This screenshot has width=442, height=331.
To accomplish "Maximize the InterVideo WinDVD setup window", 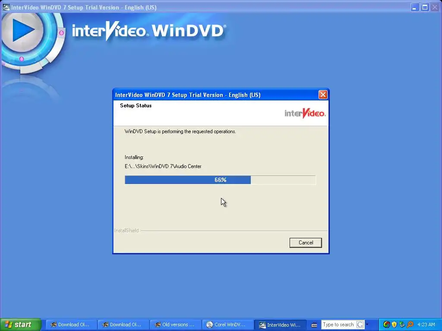I will 425,7.
